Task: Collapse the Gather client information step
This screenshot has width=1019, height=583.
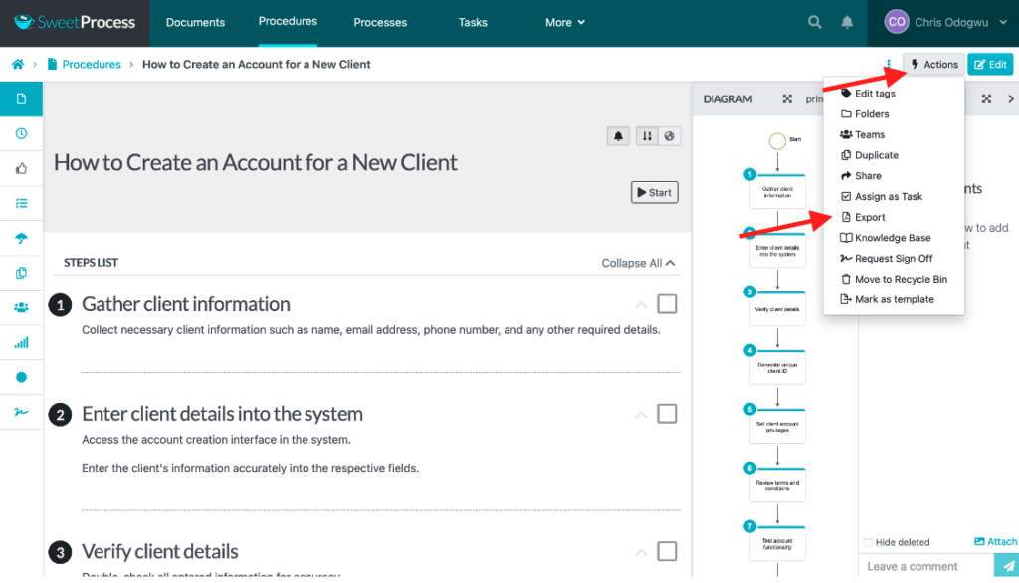Action: coord(641,304)
